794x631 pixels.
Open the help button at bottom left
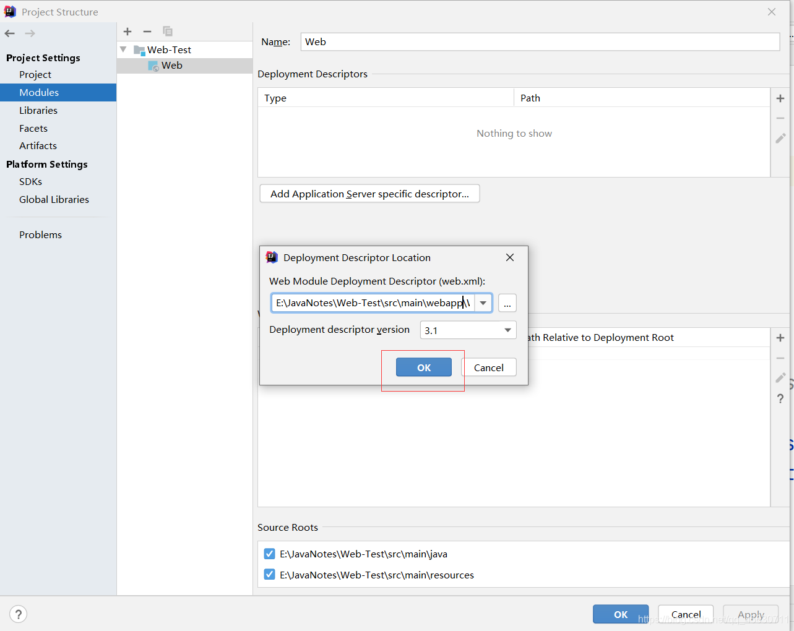[x=19, y=614]
